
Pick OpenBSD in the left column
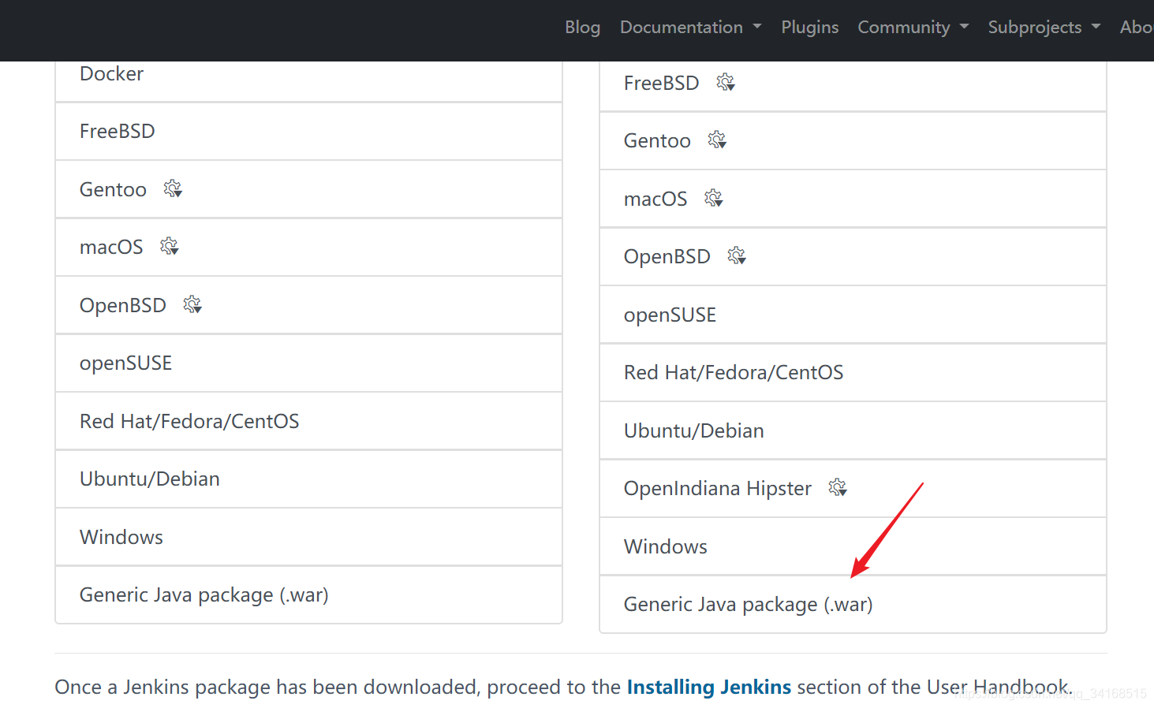(308, 305)
